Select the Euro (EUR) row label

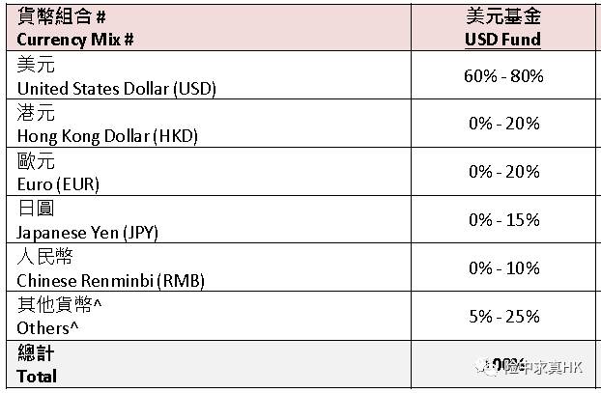pyautogui.click(x=58, y=183)
